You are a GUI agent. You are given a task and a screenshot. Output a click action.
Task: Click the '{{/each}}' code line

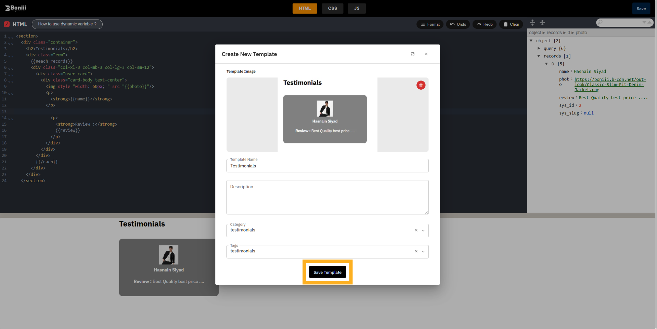pos(47,162)
